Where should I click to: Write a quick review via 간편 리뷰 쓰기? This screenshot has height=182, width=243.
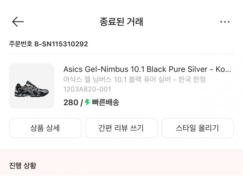coord(121,128)
